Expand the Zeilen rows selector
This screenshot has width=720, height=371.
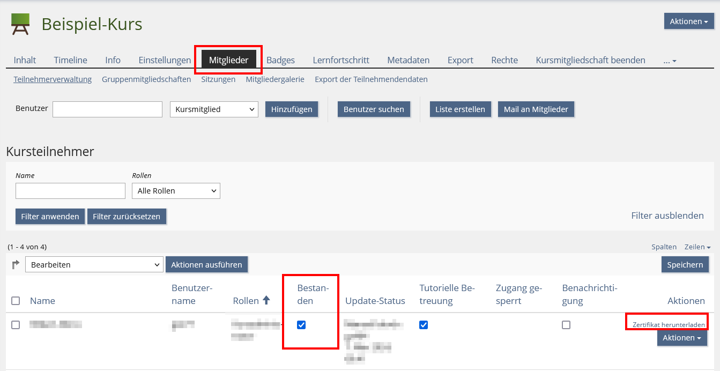point(697,247)
